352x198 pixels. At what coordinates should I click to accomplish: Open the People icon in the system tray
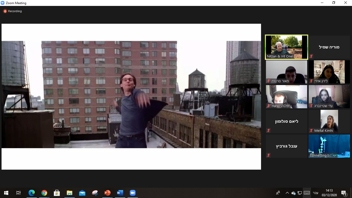coord(278,193)
